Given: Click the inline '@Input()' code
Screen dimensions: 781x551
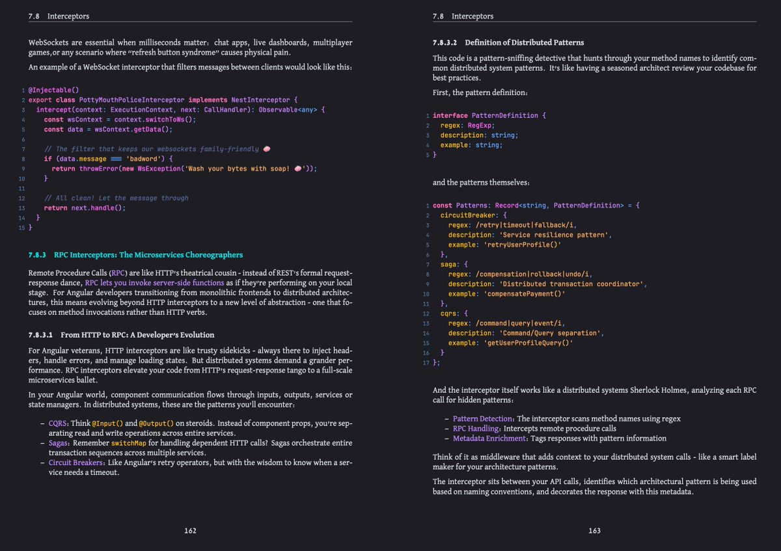Looking at the screenshot, I should click(108, 423).
